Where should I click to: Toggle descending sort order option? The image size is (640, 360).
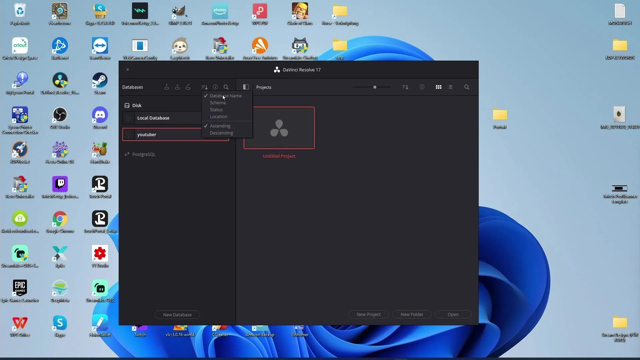click(222, 133)
